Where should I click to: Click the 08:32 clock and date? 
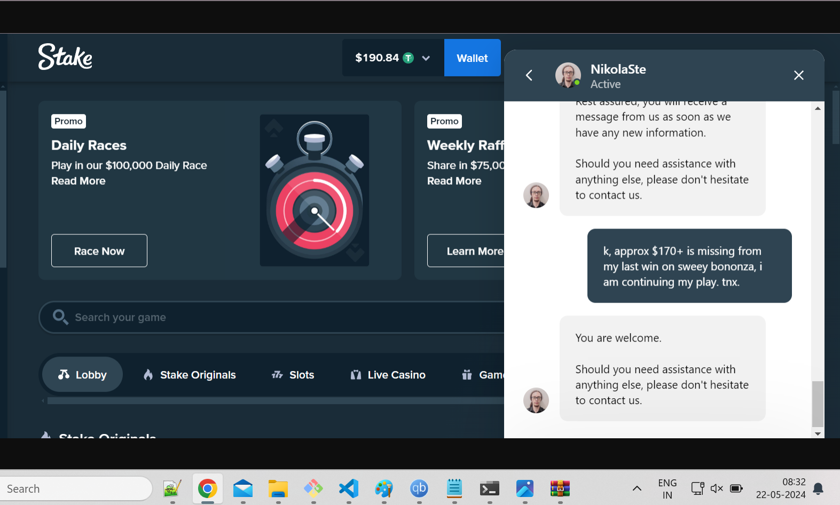pos(781,488)
